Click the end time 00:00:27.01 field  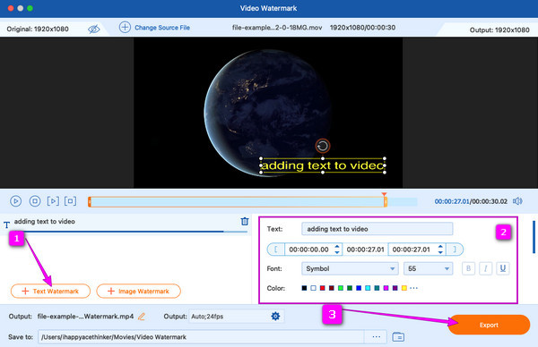pos(412,250)
